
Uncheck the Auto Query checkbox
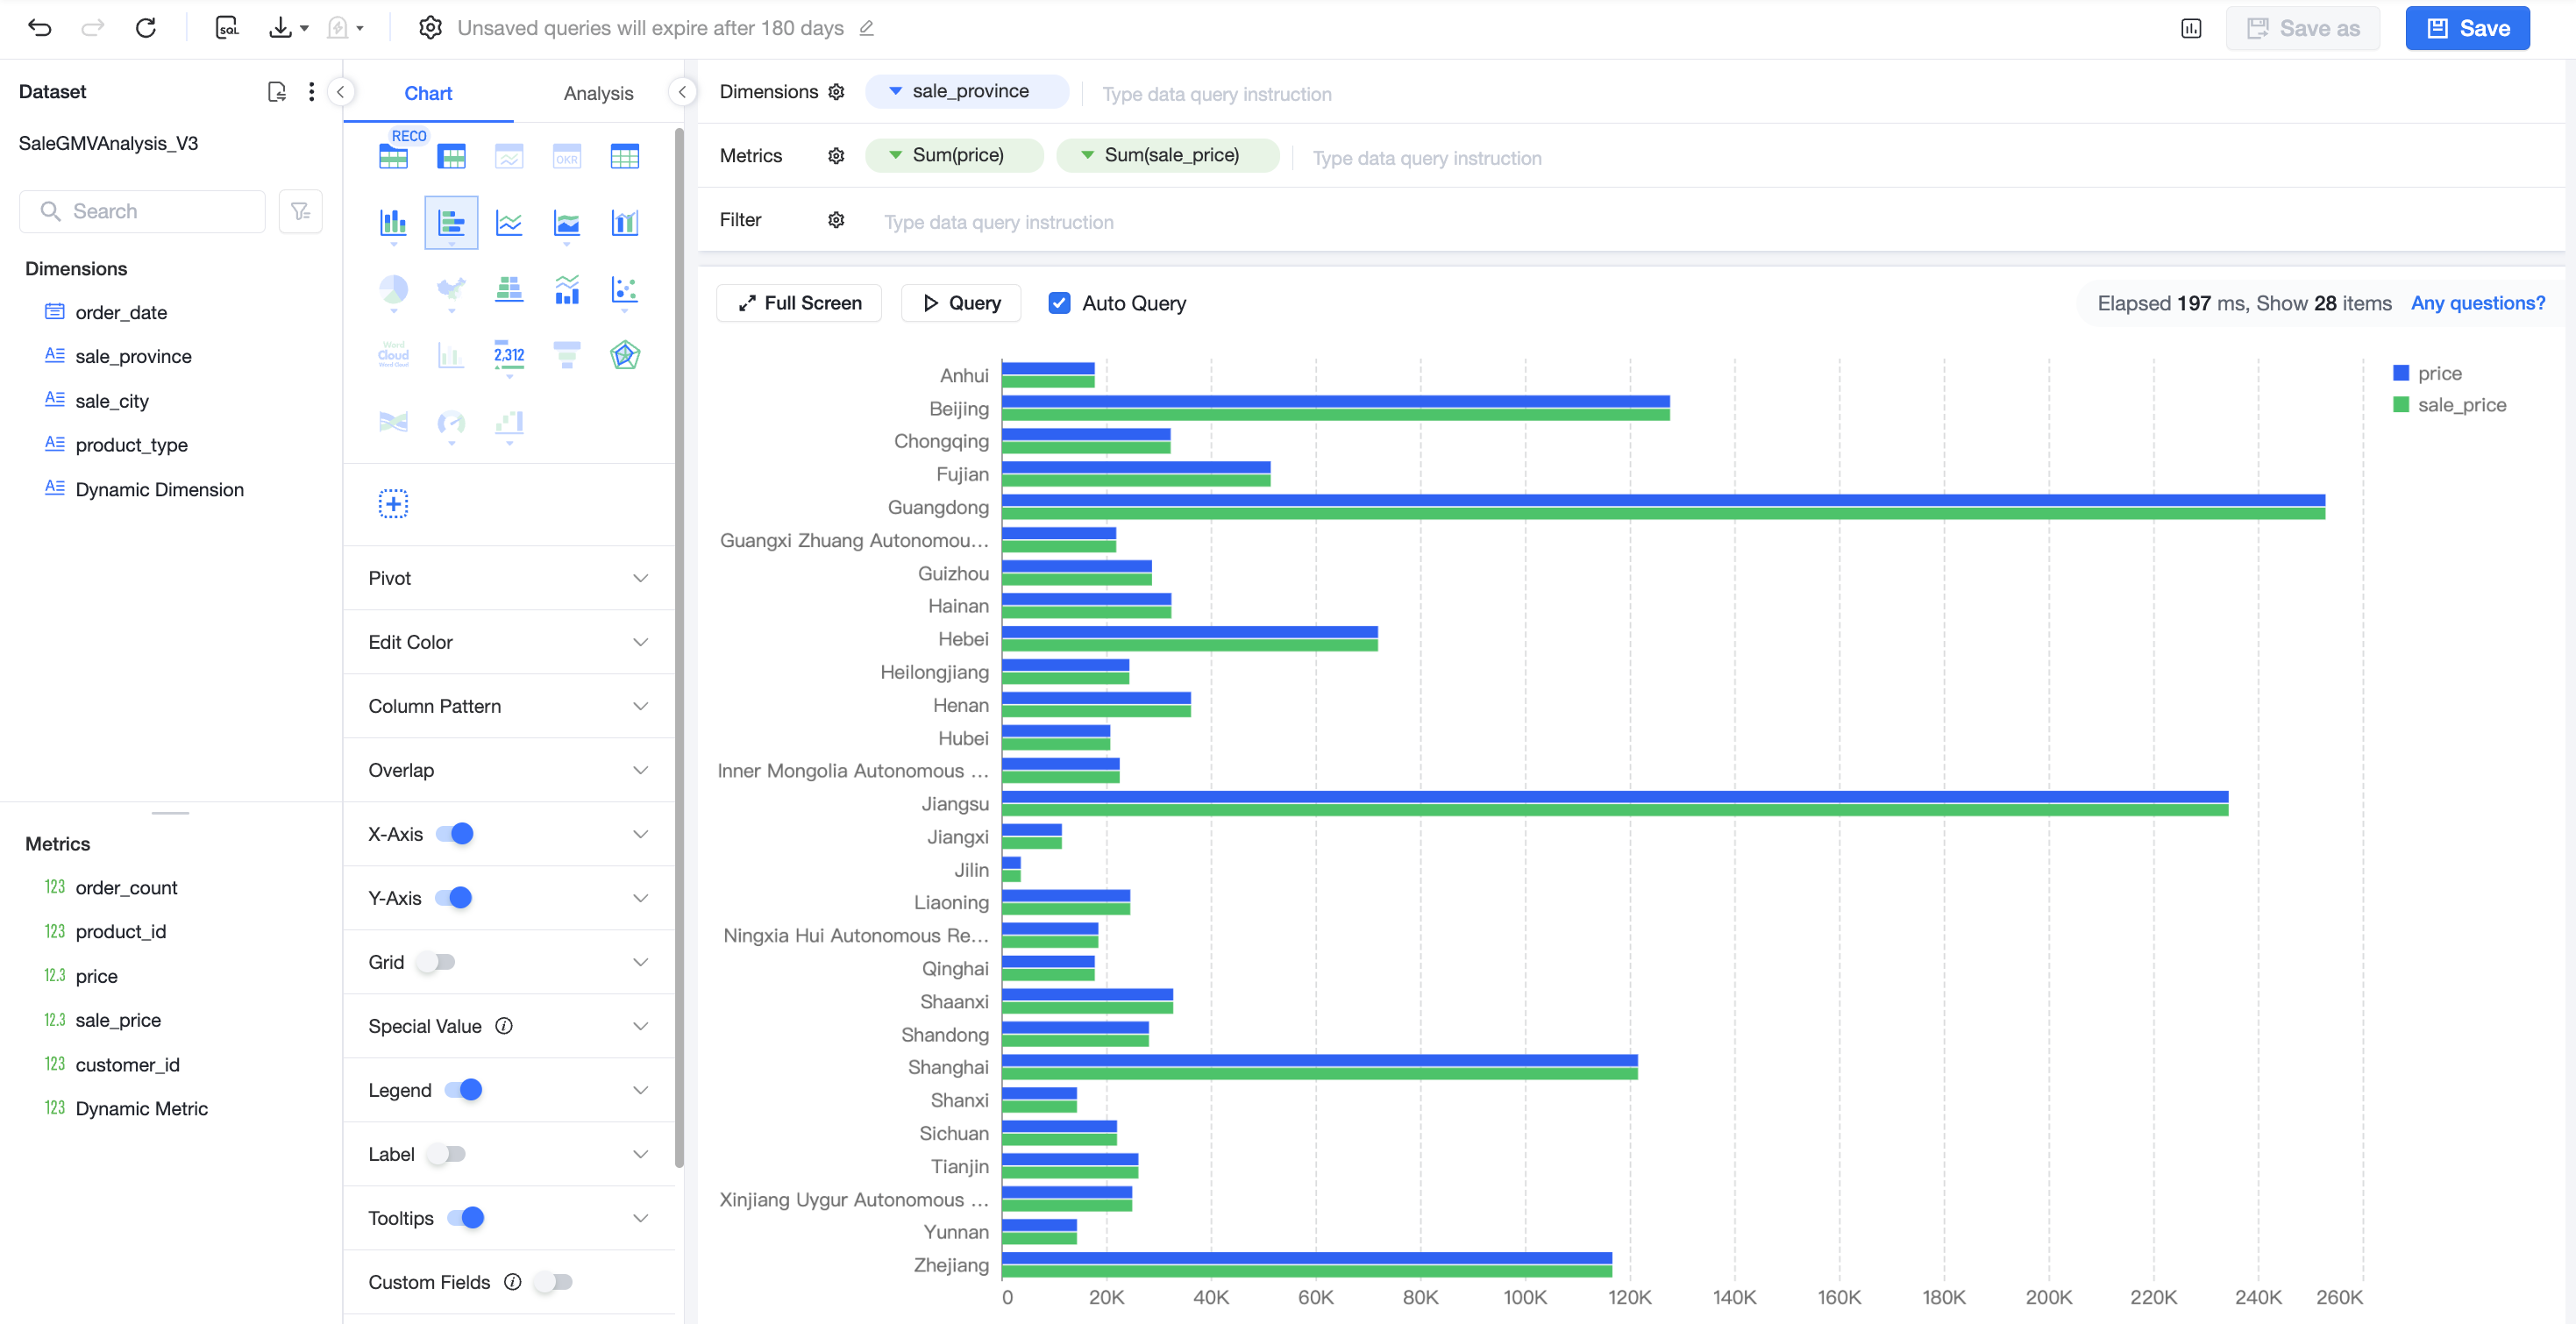point(1059,303)
